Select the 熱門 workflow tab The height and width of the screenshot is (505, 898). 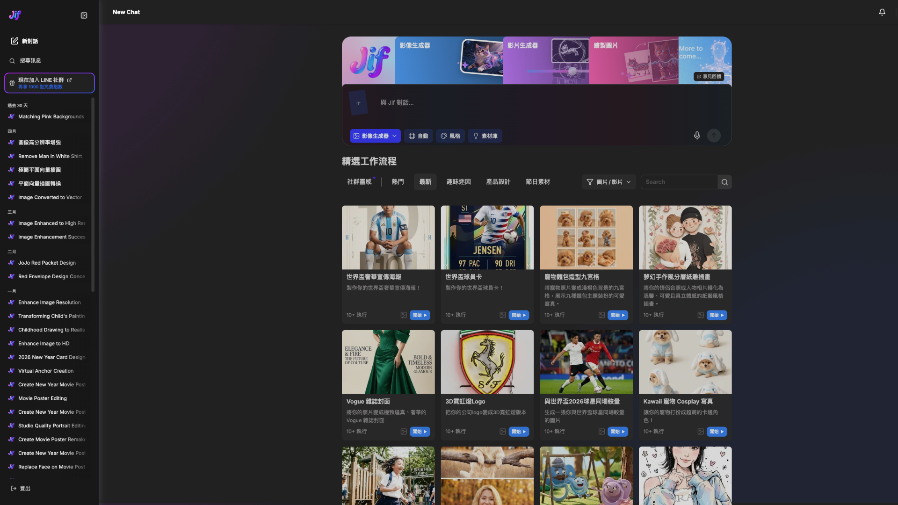398,182
